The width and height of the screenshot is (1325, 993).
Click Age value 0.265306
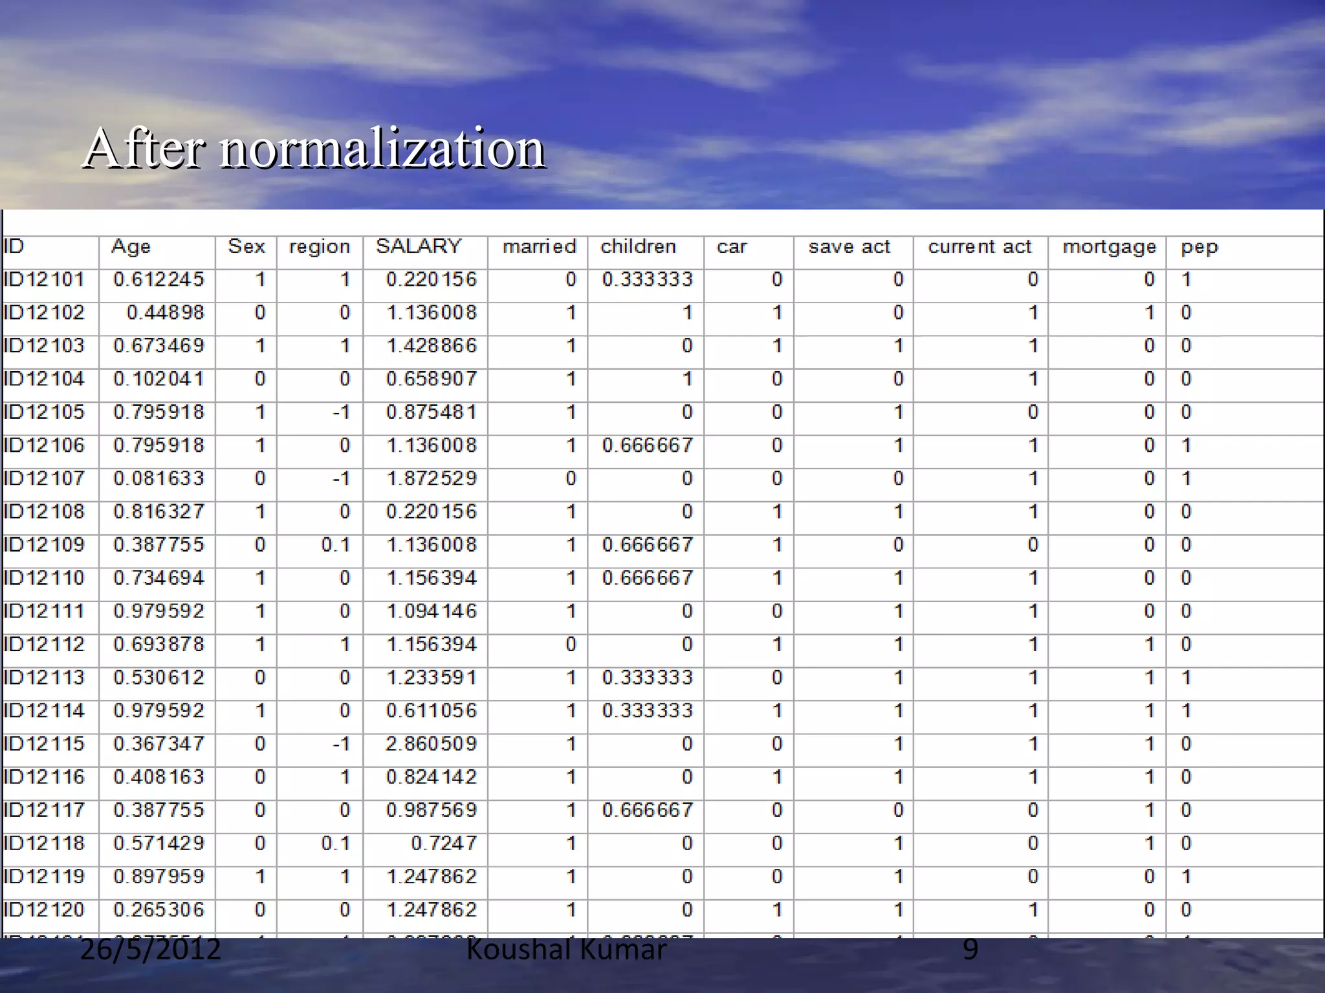pos(159,910)
